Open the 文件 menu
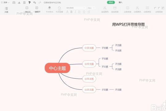 pyautogui.click(x=5, y=2)
